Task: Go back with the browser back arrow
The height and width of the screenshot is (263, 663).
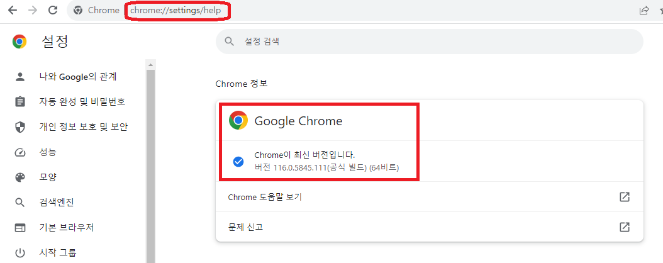Action: pyautogui.click(x=13, y=10)
